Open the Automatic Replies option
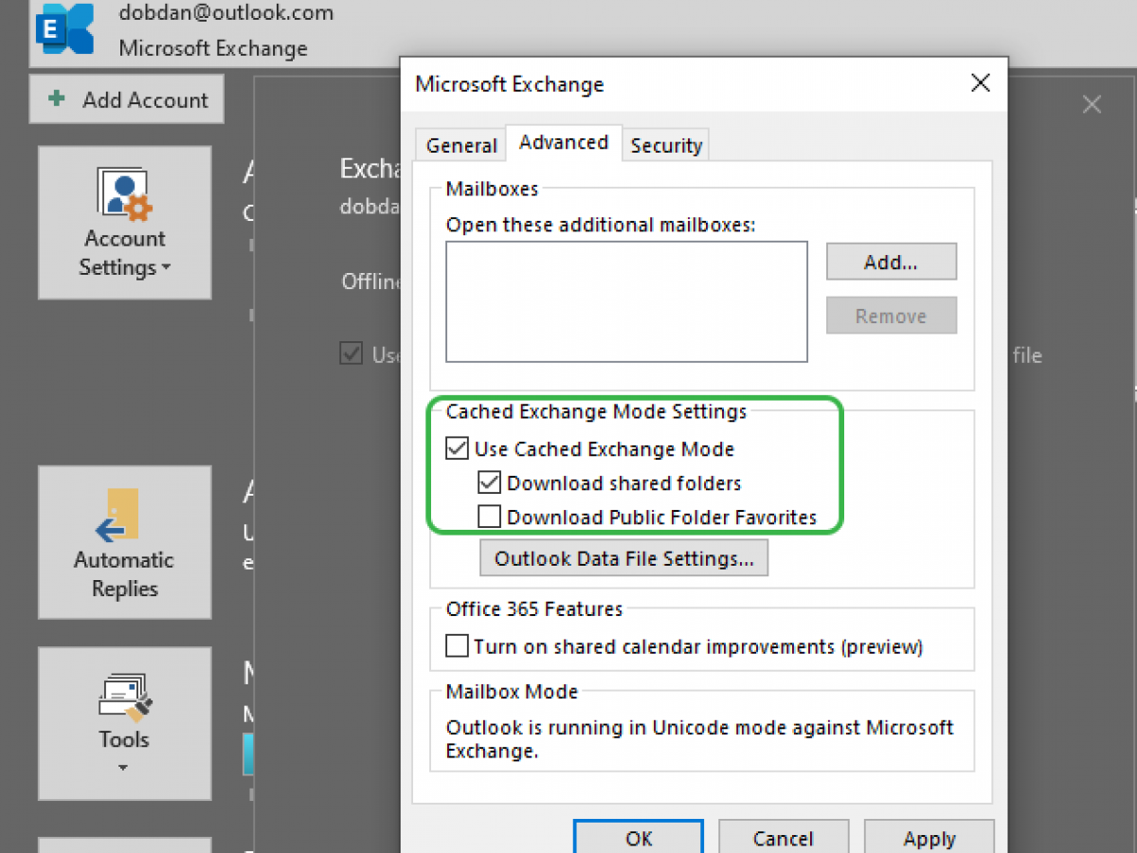The height and width of the screenshot is (853, 1137). [x=125, y=542]
